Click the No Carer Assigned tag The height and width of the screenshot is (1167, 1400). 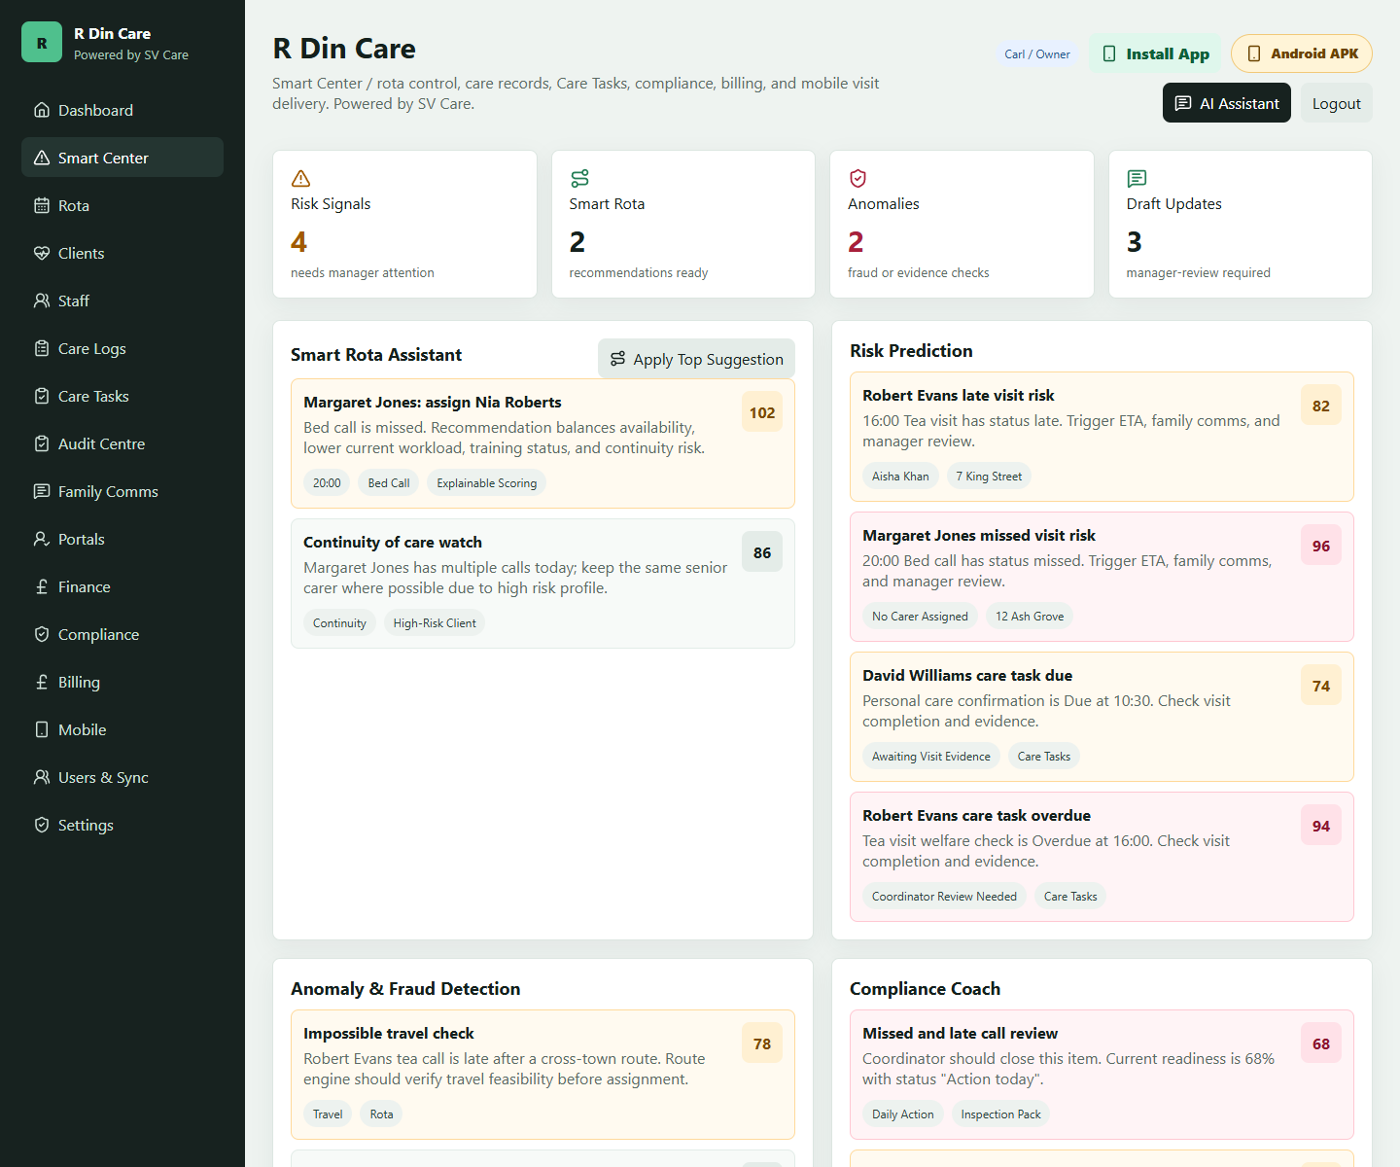[920, 617]
